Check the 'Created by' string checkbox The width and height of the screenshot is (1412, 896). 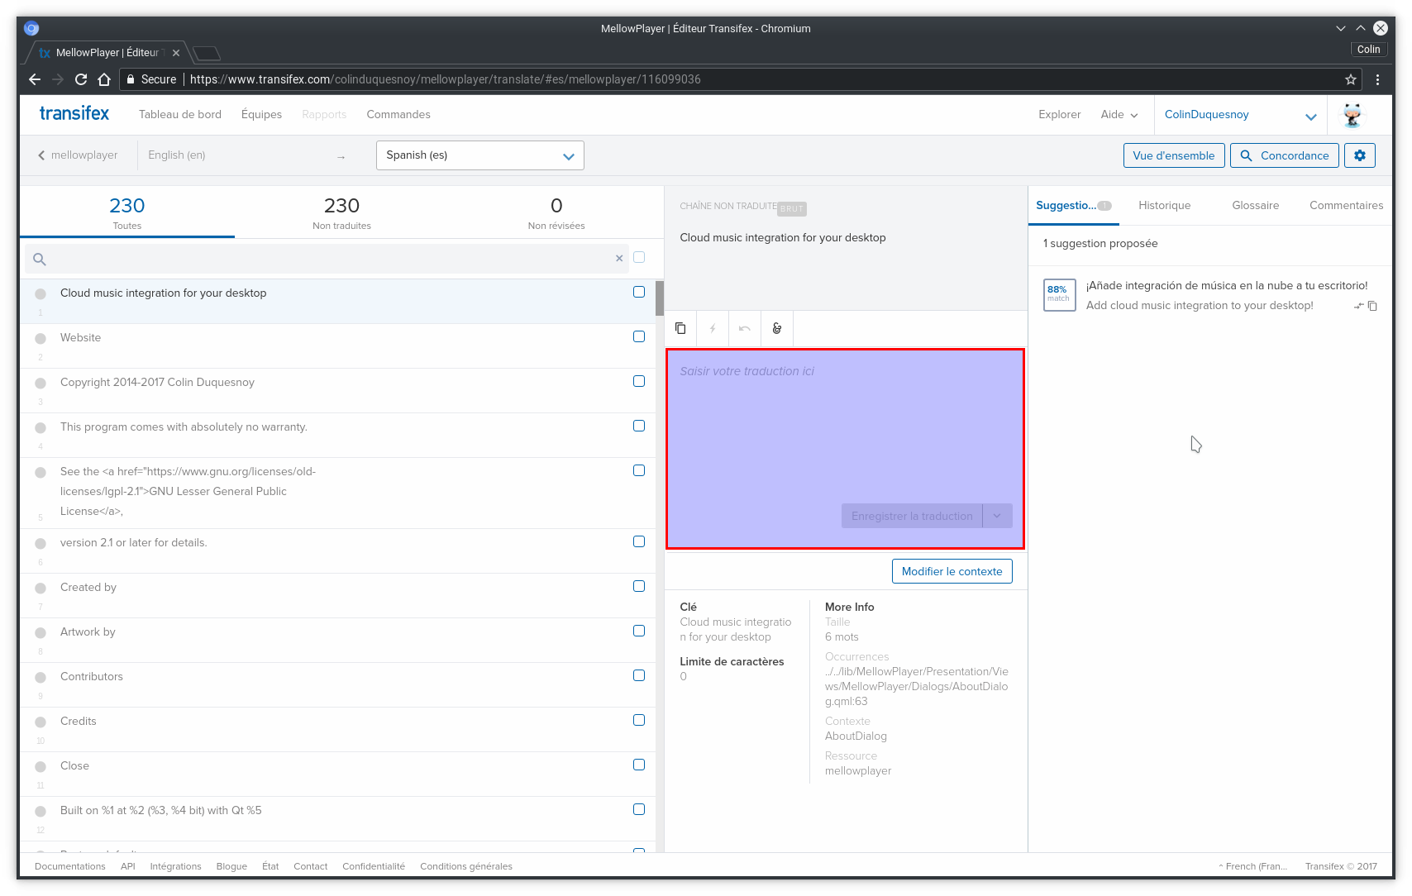point(639,586)
